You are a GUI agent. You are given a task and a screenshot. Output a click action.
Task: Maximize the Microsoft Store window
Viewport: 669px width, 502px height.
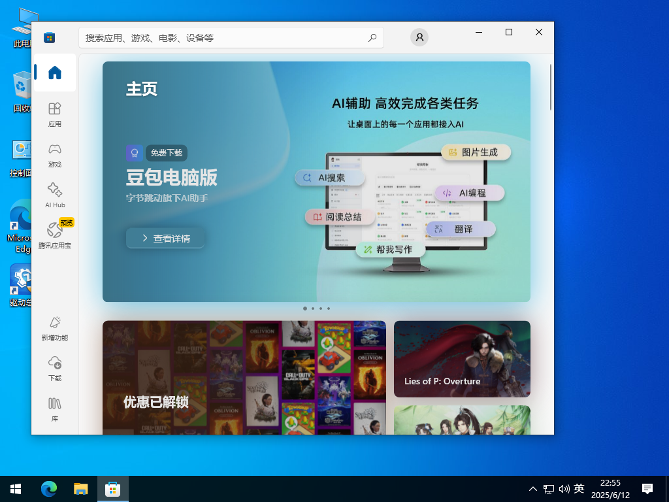coord(508,32)
